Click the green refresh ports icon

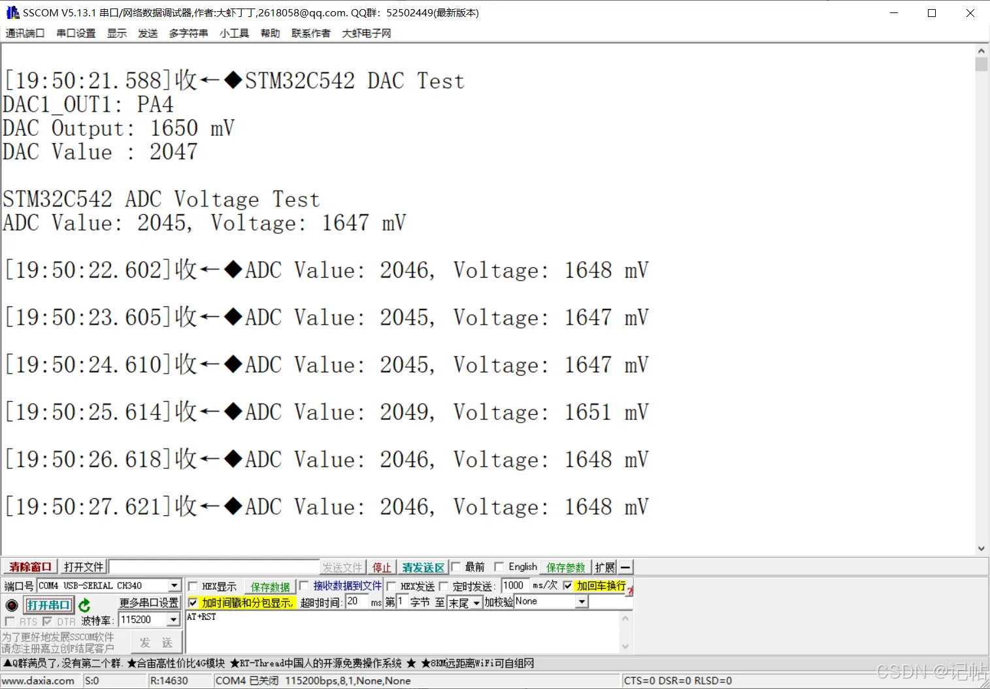[x=84, y=605]
